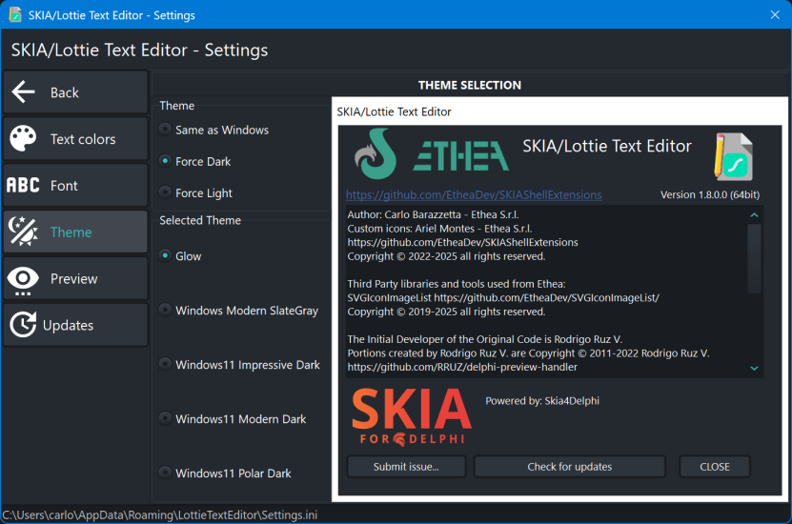Click the Preview eye icon
Screen dimensions: 792x524
point(23,281)
